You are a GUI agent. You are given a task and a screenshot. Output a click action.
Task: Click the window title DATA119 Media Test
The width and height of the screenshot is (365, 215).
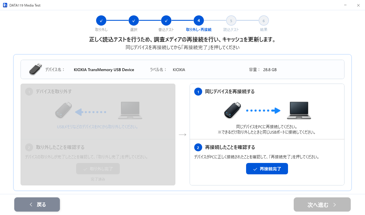coord(25,5)
